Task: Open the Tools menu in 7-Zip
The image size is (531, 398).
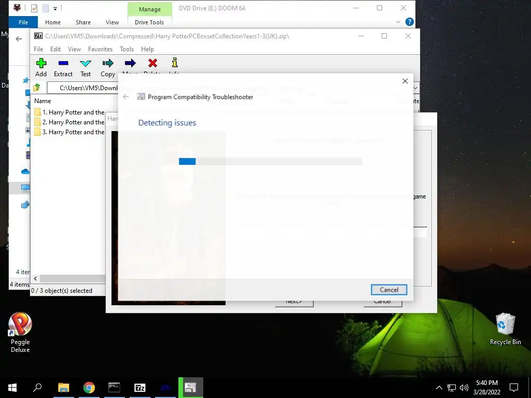Action: [127, 49]
